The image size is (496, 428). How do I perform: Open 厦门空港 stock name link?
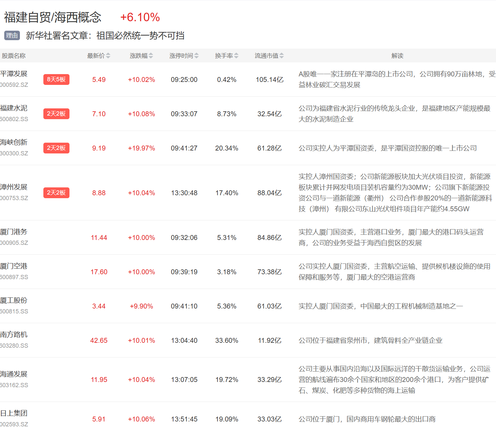tap(14, 266)
